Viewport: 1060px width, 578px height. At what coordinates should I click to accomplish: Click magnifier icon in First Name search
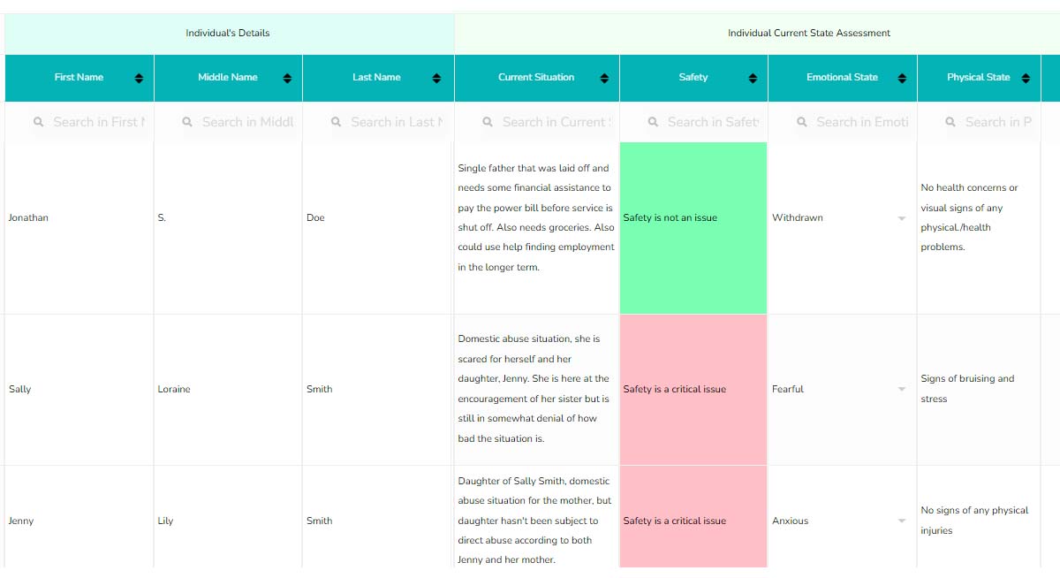click(x=39, y=122)
